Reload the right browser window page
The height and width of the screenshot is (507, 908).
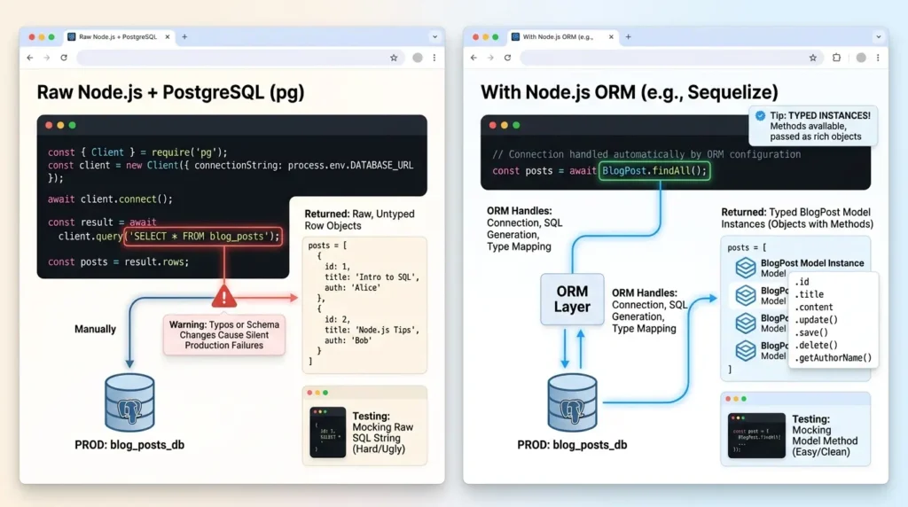507,58
